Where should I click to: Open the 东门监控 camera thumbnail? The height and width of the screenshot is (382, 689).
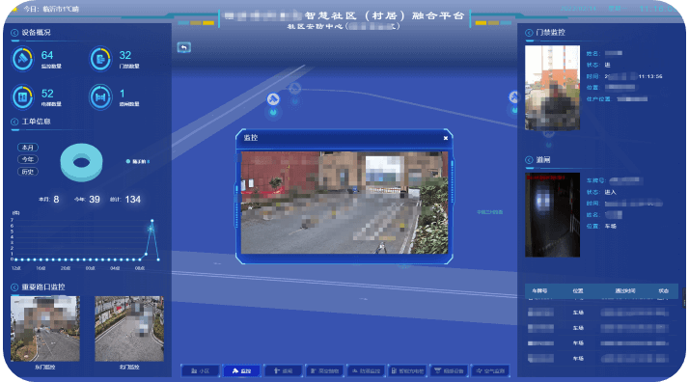click(44, 328)
